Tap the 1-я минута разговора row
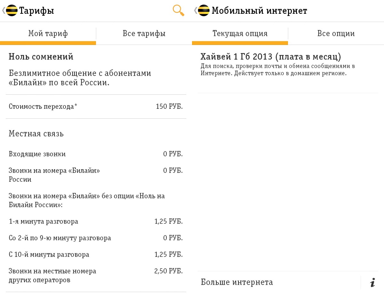The image size is (384, 294). click(x=96, y=221)
